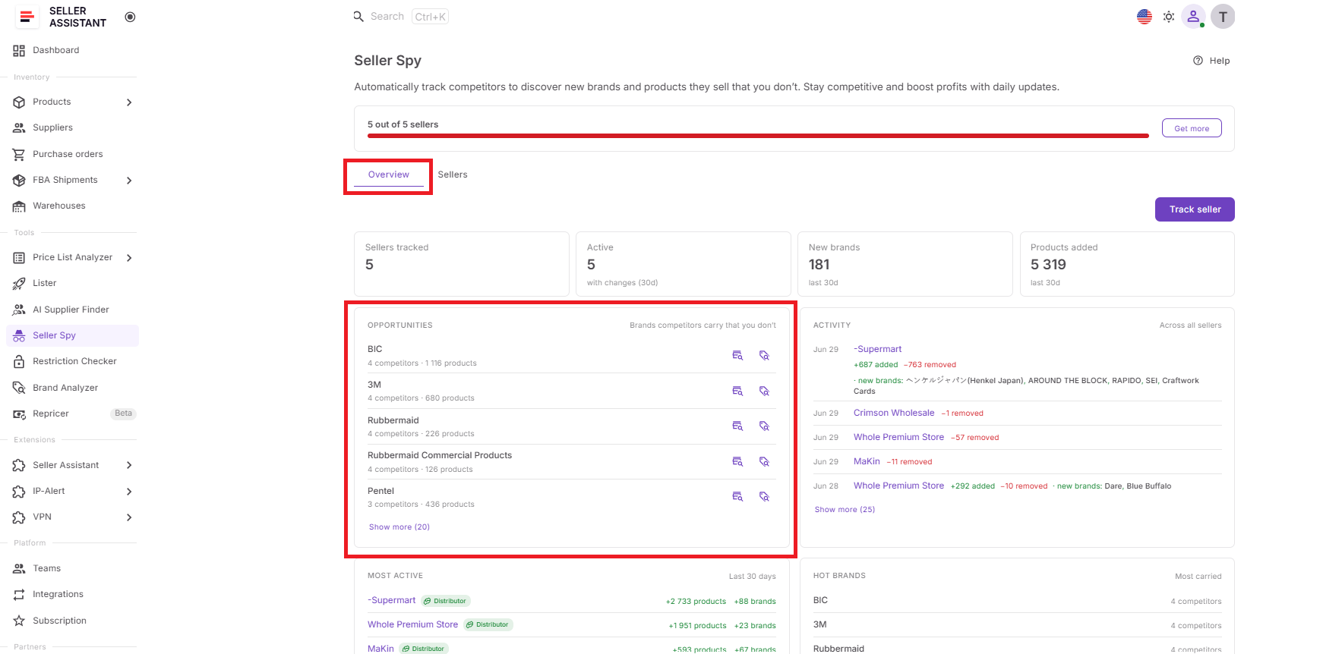Viewport: 1323px width, 654px height.
Task: Click the tag-search icon in the 3M row
Action: 765,391
